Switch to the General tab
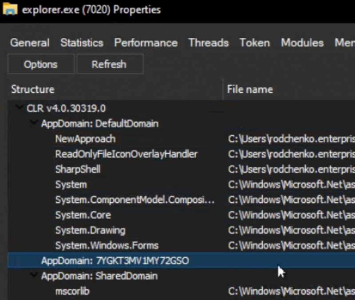Viewport: 355px width, 300px height. click(x=29, y=43)
